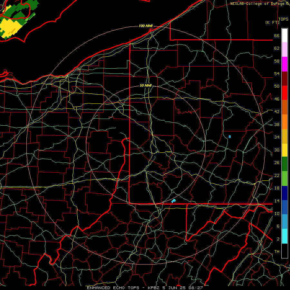The height and width of the screenshot is (290, 290).
Task: Click the '50 NMI' range ring label
Action: [x=146, y=85]
